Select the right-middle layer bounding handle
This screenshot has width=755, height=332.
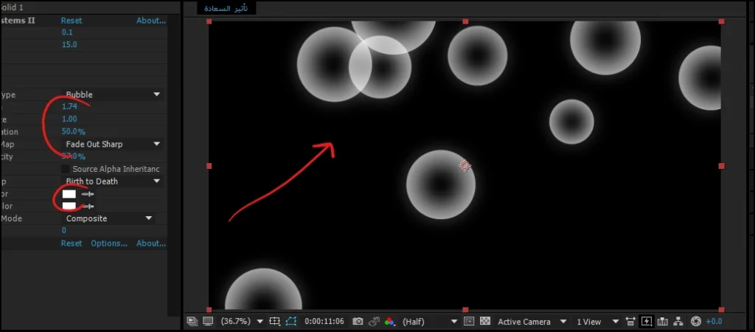[721, 166]
